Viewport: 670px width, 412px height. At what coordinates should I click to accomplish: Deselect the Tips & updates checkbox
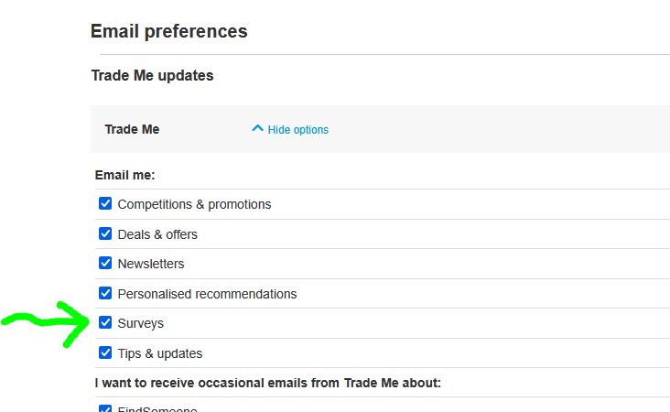coord(105,353)
